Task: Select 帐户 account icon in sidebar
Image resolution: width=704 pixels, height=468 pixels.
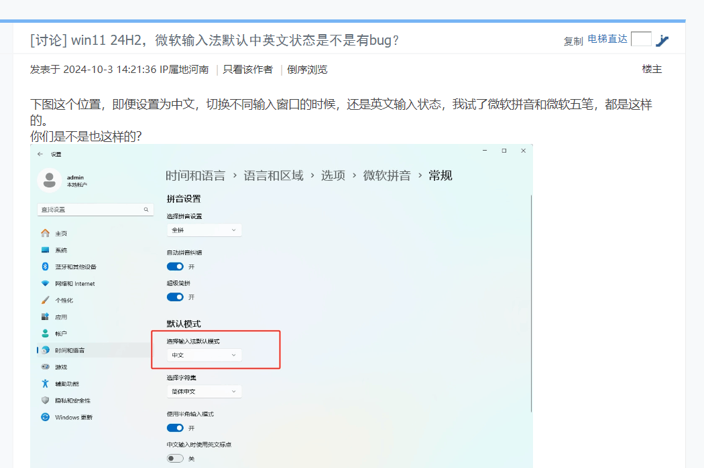Action: (x=46, y=333)
